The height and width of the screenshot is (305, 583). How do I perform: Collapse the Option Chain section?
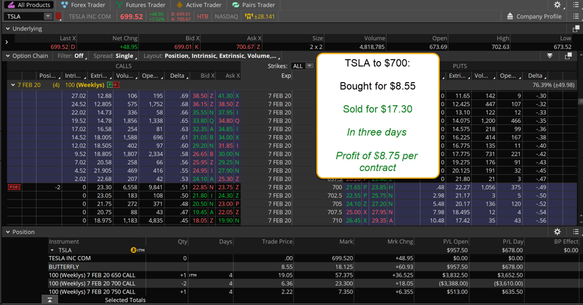click(7, 56)
